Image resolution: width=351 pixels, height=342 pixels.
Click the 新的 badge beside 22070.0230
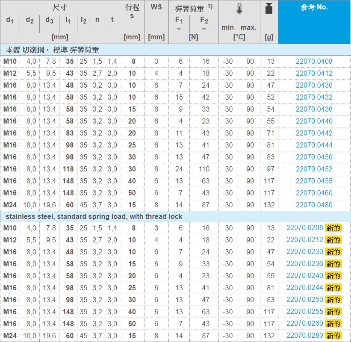pos(333,252)
